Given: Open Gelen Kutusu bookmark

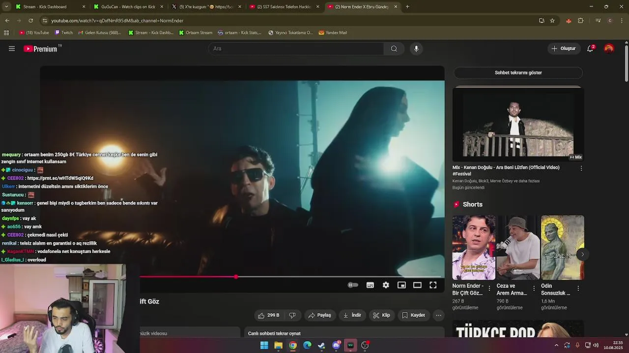Looking at the screenshot, I should pos(99,33).
